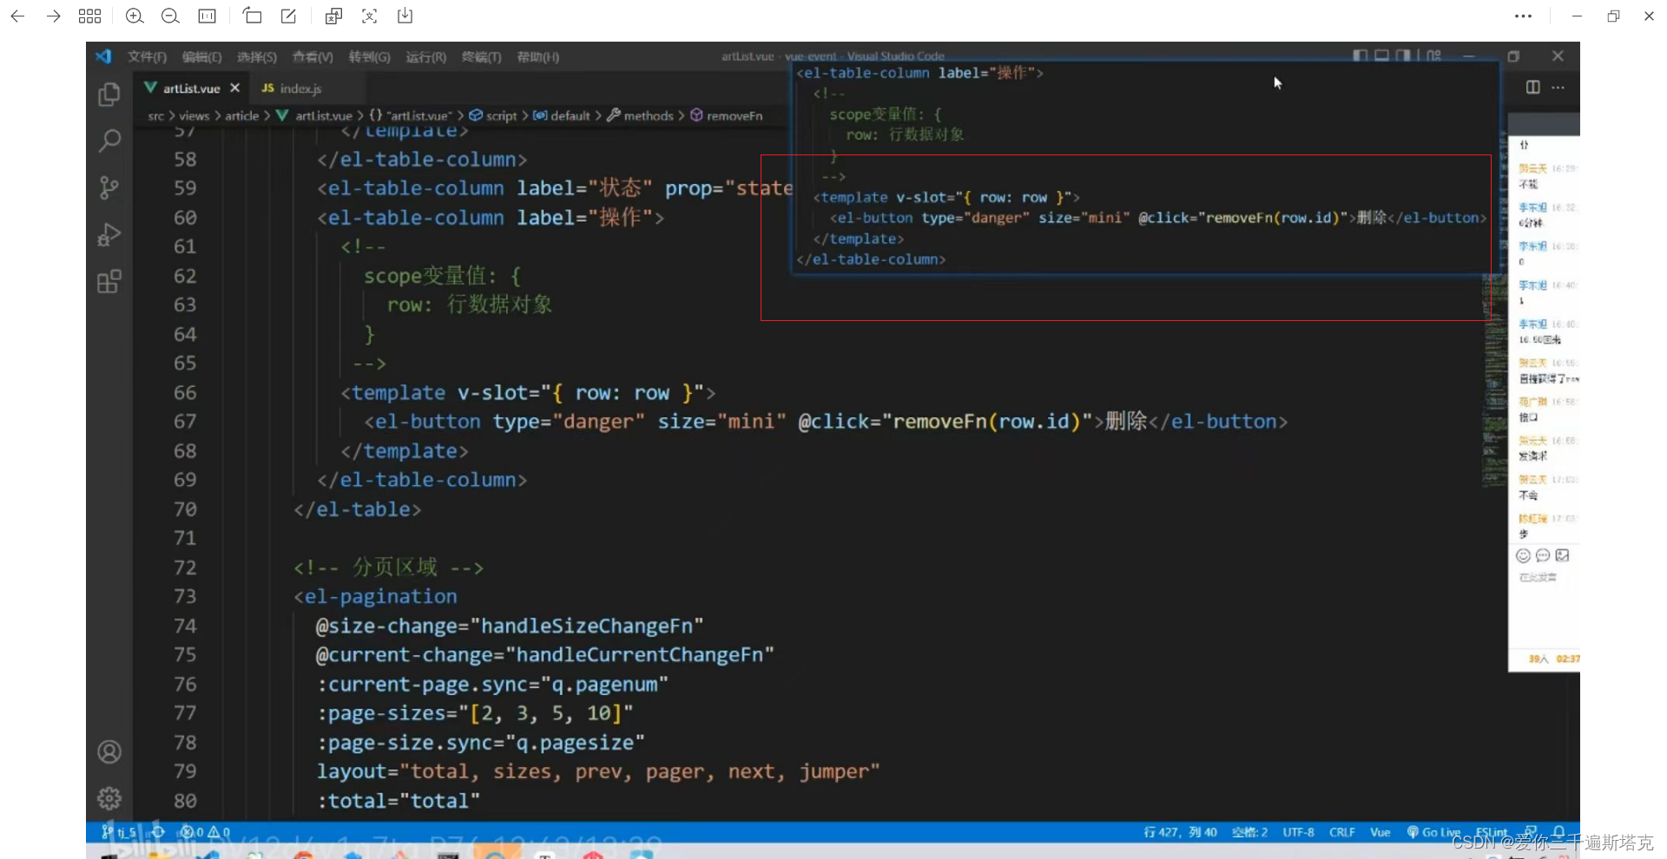Open the Source Control panel
The width and height of the screenshot is (1667, 859).
coord(109,187)
